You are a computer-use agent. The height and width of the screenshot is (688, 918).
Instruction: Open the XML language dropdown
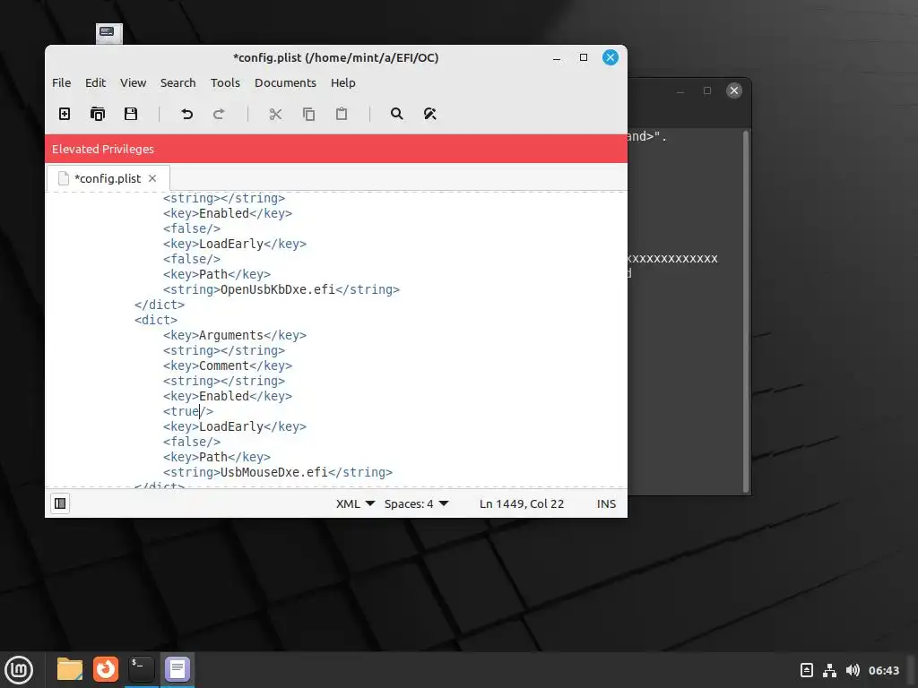click(x=355, y=503)
